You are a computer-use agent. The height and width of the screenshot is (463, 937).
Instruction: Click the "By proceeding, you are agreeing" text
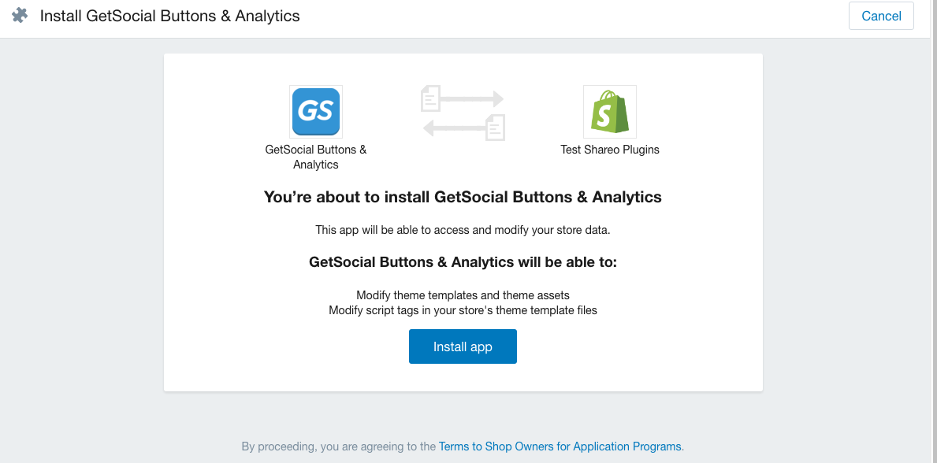339,446
